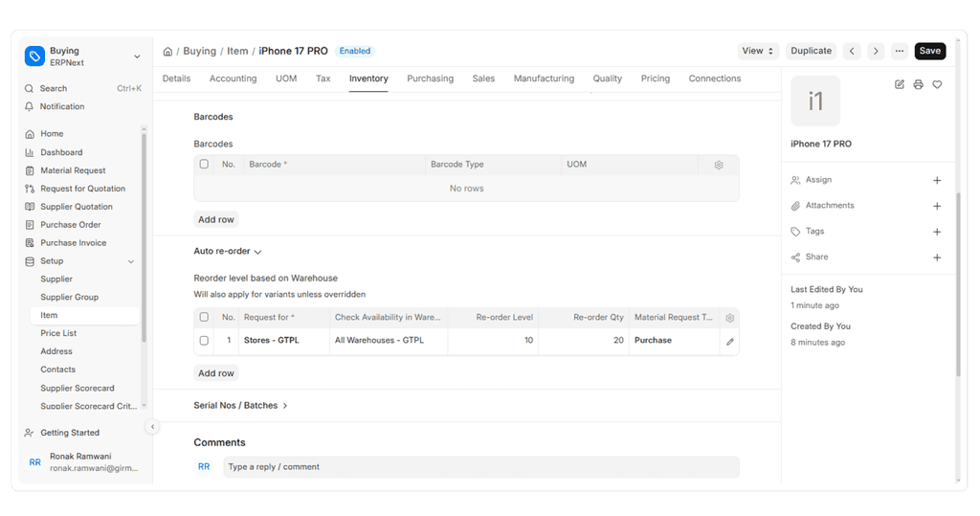Collapse the sidebar with arrow button
The height and width of the screenshot is (516, 980).
coord(152,427)
